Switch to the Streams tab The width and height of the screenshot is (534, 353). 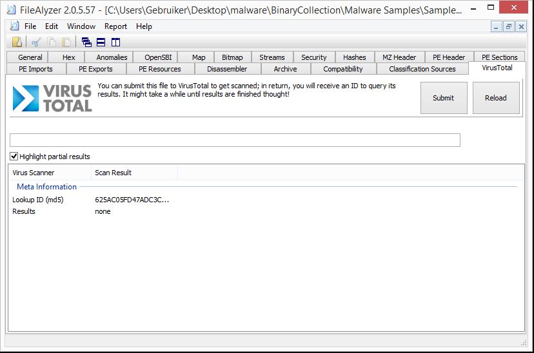click(x=272, y=57)
